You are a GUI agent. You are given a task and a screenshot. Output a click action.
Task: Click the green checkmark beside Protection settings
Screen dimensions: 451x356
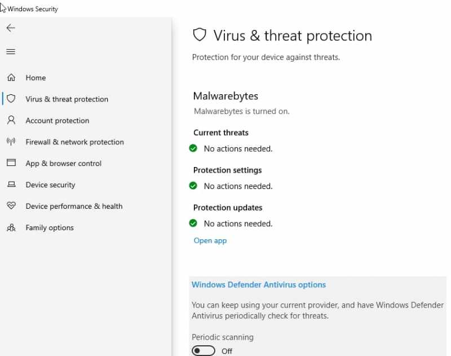tap(193, 186)
